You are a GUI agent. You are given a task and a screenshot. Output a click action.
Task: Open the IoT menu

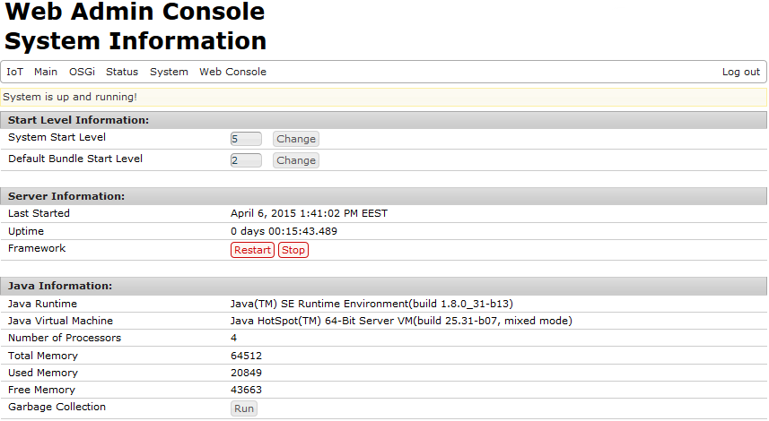(15, 72)
